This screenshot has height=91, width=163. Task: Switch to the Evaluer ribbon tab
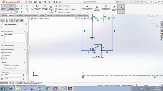pyautogui.click(x=42, y=15)
